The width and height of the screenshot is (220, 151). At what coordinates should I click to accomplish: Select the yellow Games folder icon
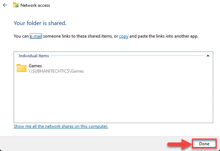(x=22, y=68)
